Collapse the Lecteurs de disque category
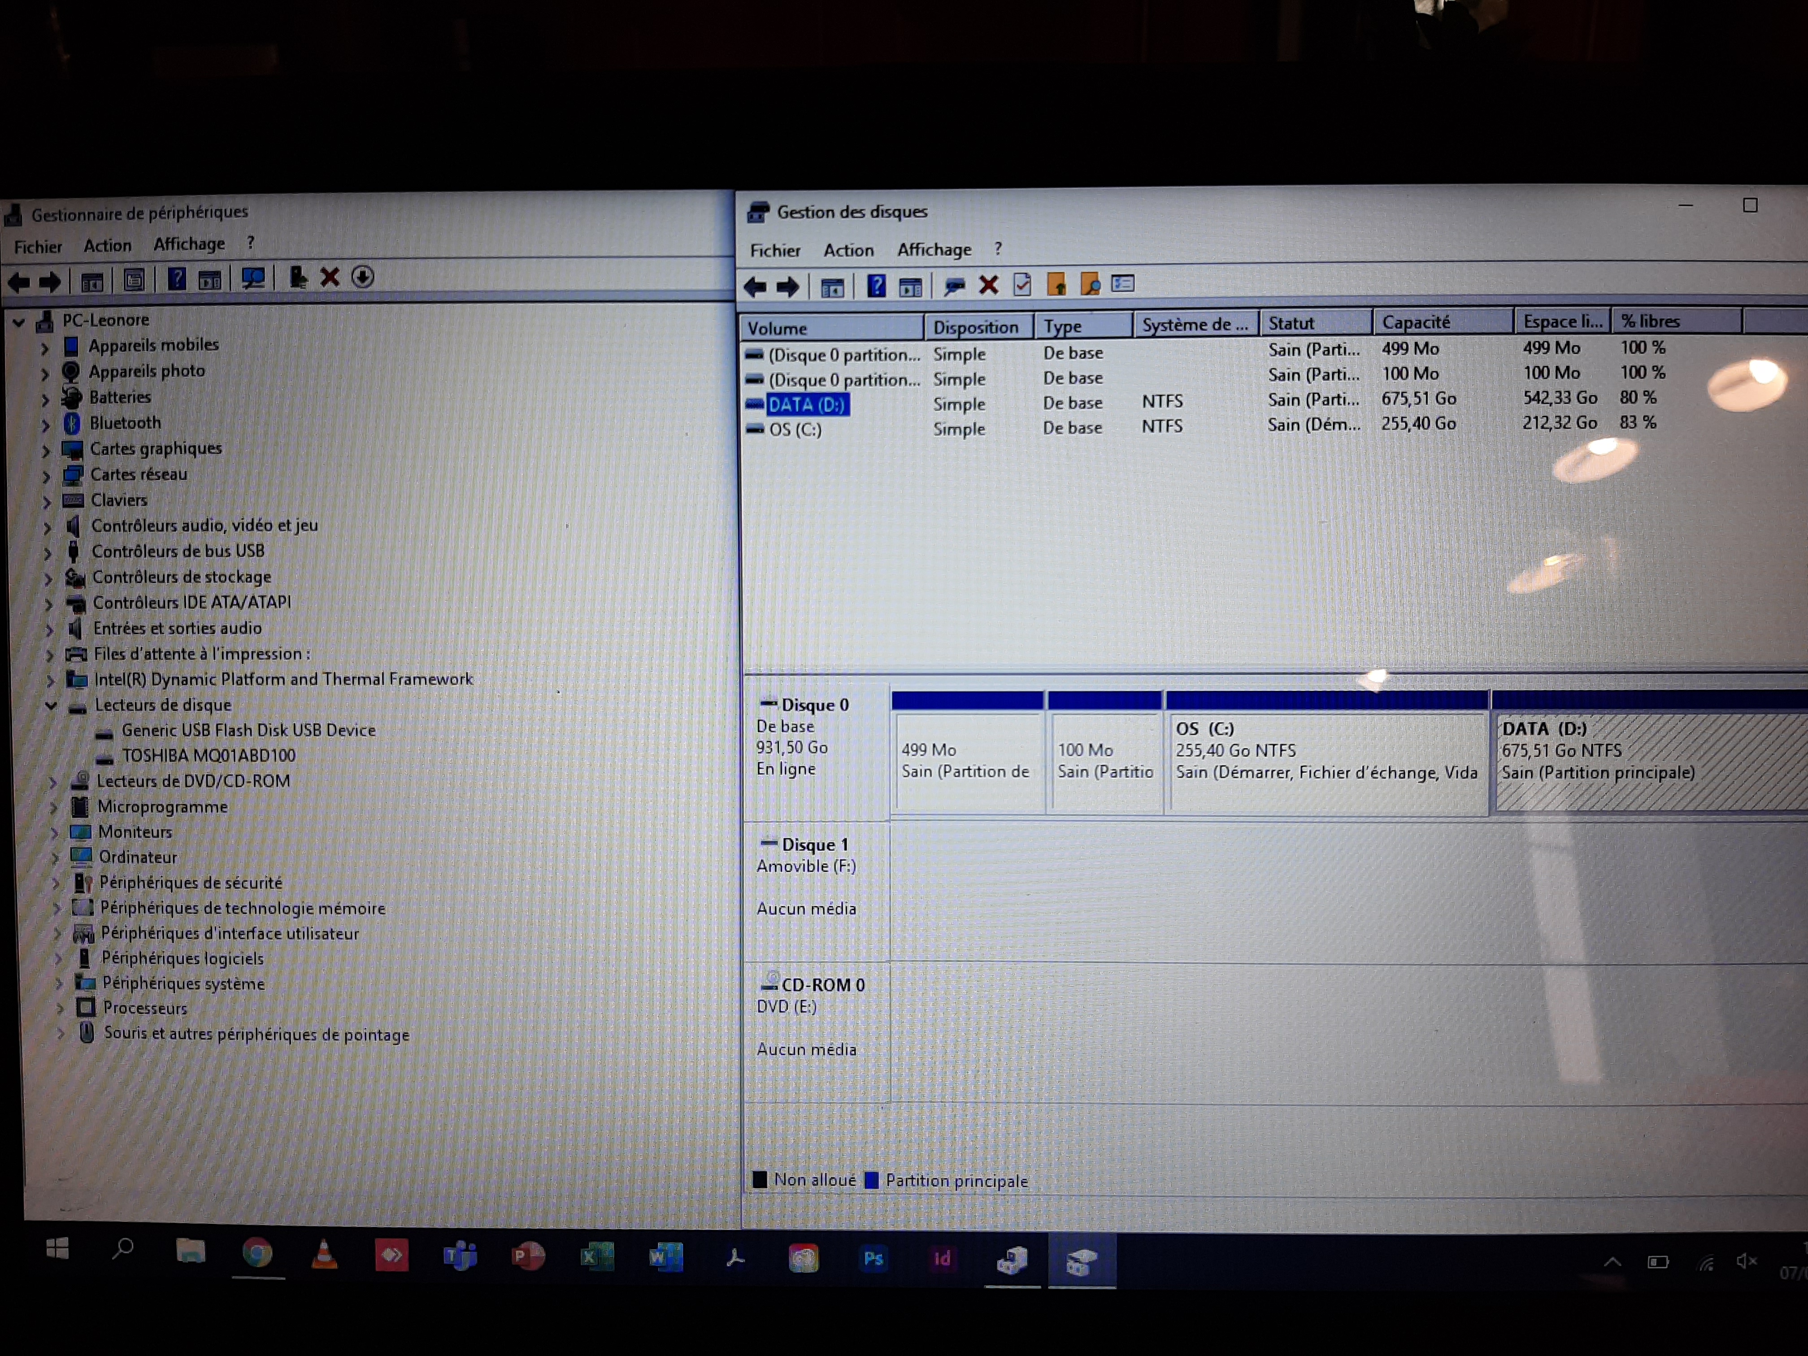 [52, 705]
